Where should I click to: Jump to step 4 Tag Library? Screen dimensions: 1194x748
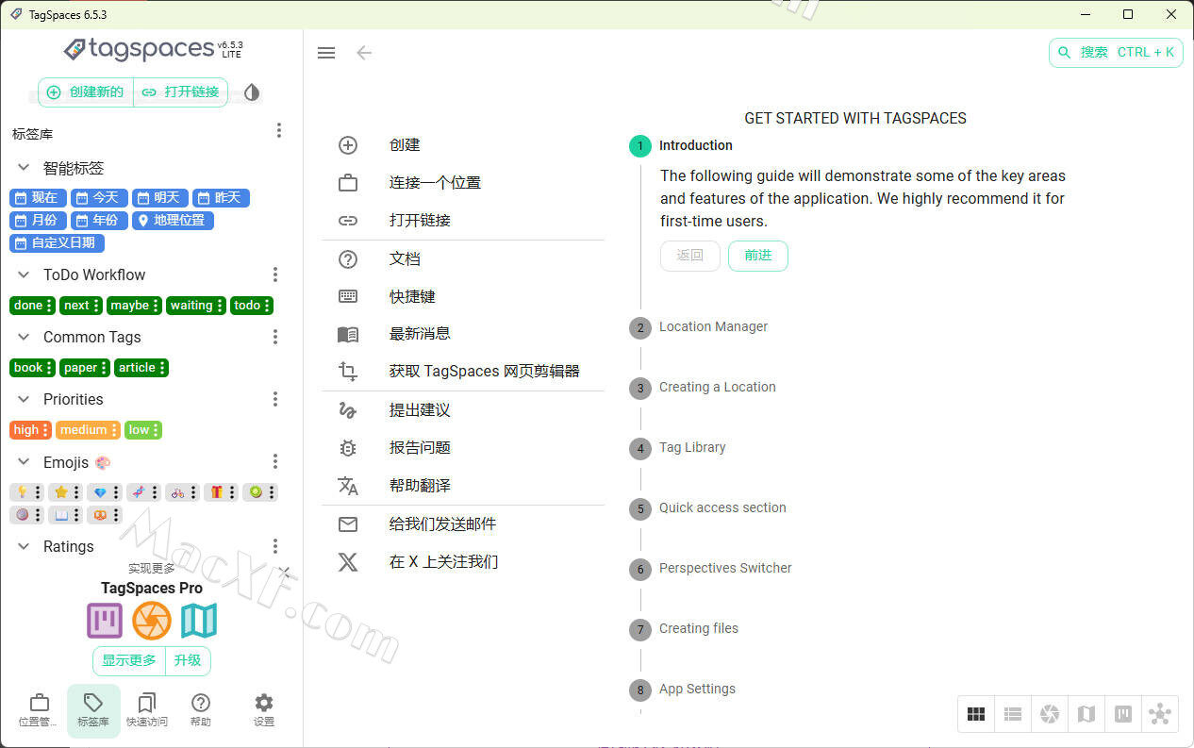pyautogui.click(x=678, y=448)
